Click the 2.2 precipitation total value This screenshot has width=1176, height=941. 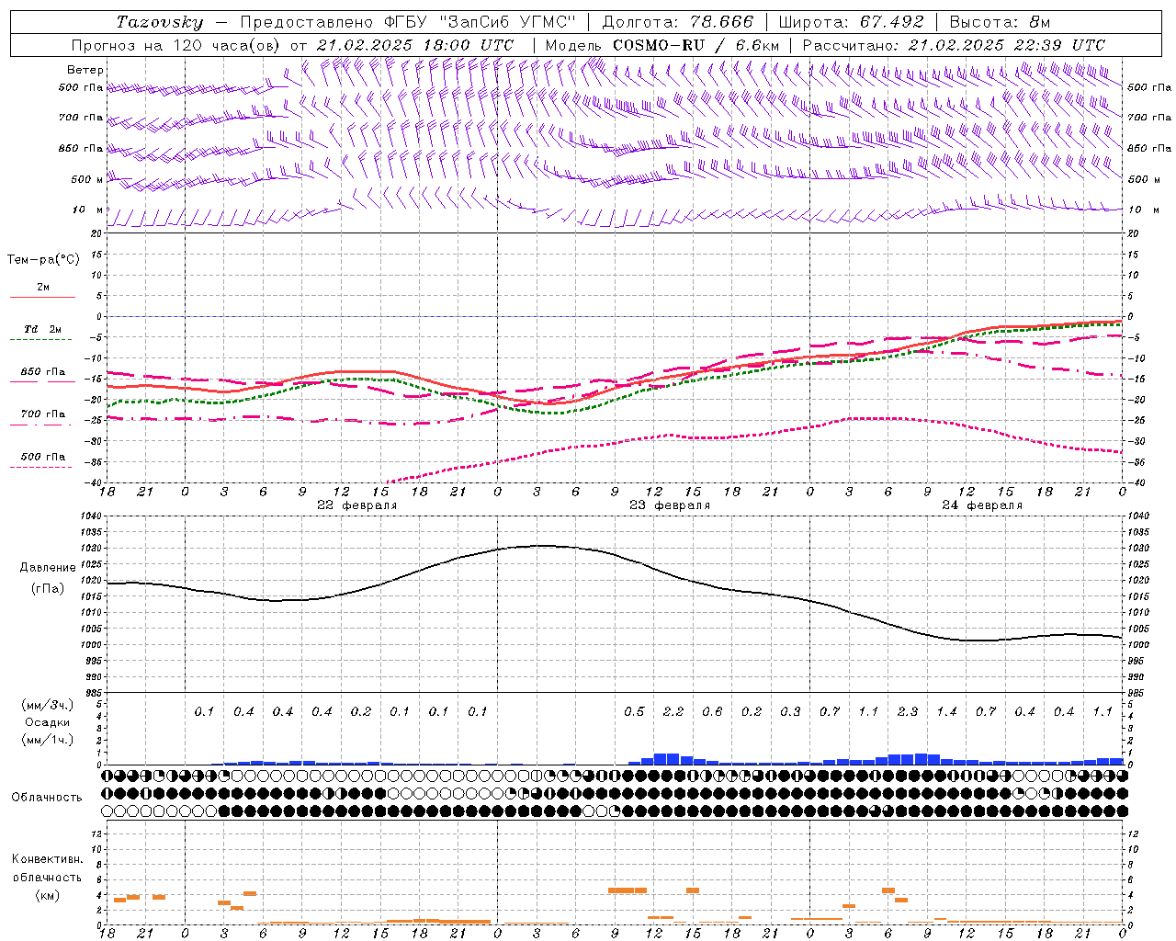(x=673, y=712)
